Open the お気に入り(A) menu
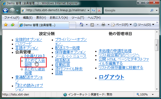The height and width of the screenshot is (99, 161). tap(59, 18)
